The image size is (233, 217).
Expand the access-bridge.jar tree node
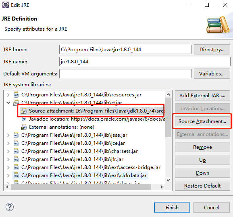[x=8, y=167]
